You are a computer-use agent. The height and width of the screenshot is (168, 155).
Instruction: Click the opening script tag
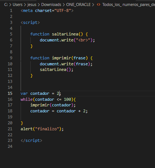pyautogui.click(x=30, y=22)
